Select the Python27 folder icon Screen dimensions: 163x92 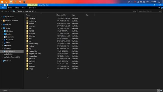pyautogui.click(x=27, y=59)
